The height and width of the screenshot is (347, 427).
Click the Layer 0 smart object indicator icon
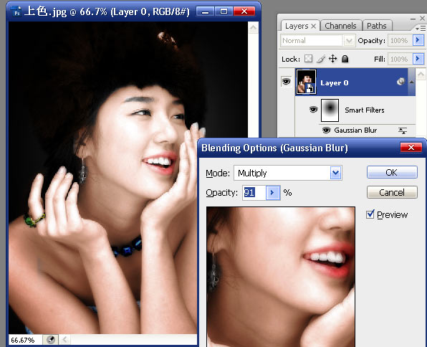(400, 81)
